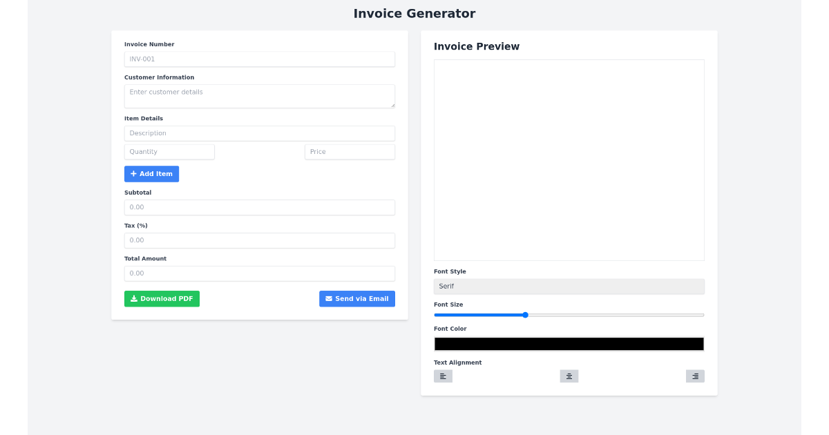Select the right text alignment icon
The width and height of the screenshot is (829, 435).
tap(695, 376)
